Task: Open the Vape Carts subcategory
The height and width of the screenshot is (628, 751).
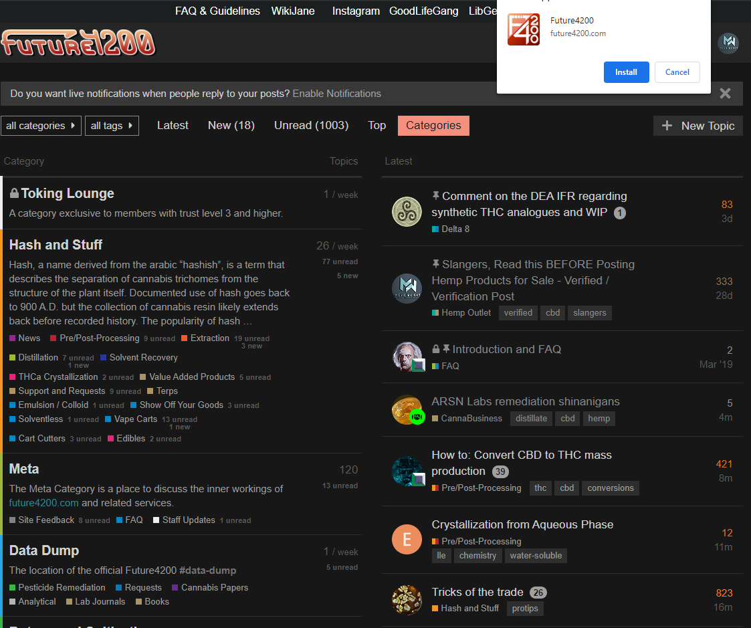Action: [x=131, y=419]
